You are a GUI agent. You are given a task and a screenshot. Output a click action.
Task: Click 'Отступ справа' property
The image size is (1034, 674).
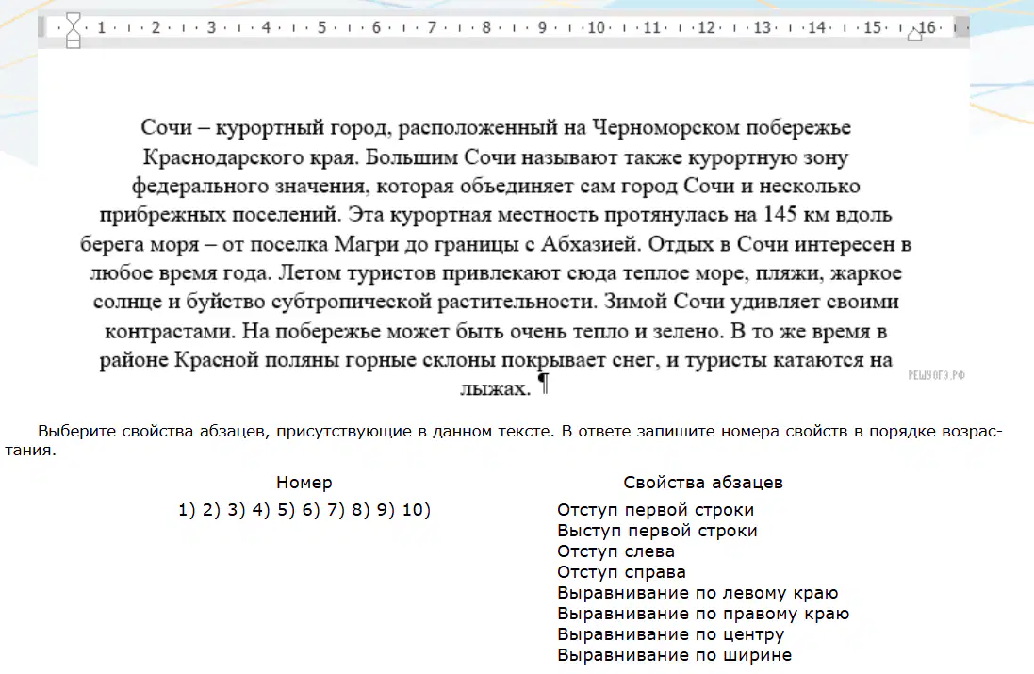(621, 572)
